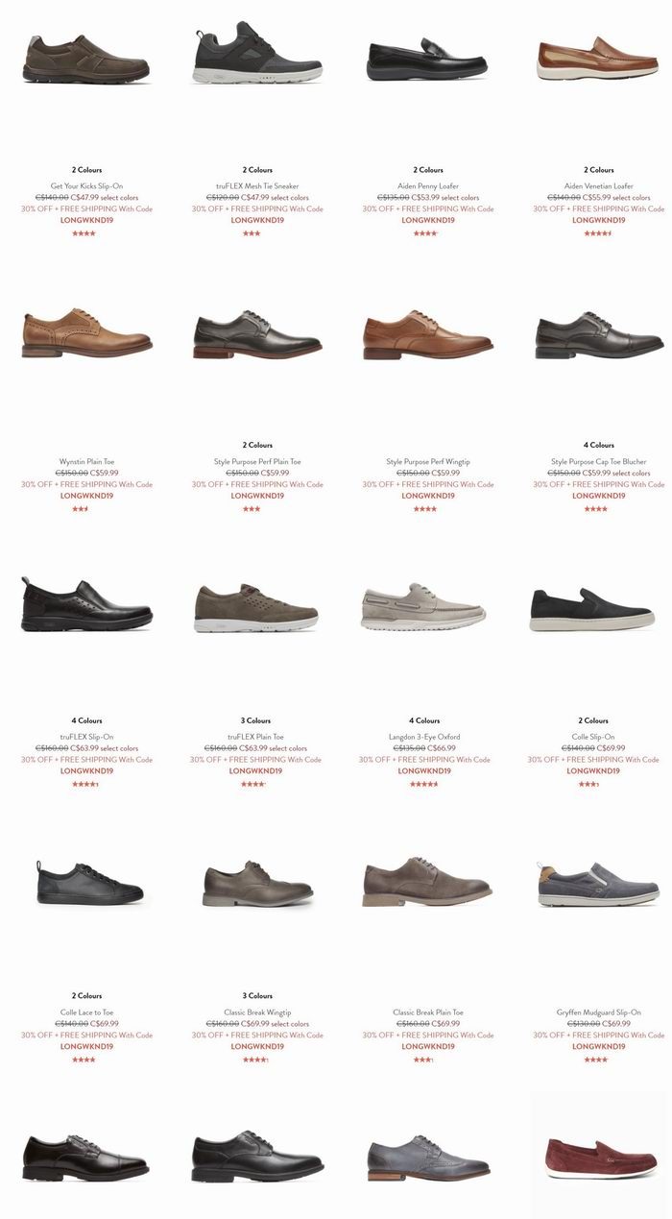Screen dimensions: 672x1219
Task: Open Style Purpose Perf Plain Toe title
Action: point(257,462)
